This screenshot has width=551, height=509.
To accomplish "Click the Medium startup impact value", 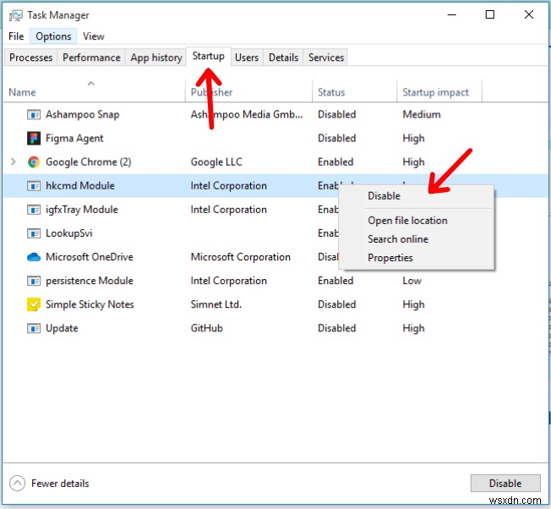I will pos(422,115).
